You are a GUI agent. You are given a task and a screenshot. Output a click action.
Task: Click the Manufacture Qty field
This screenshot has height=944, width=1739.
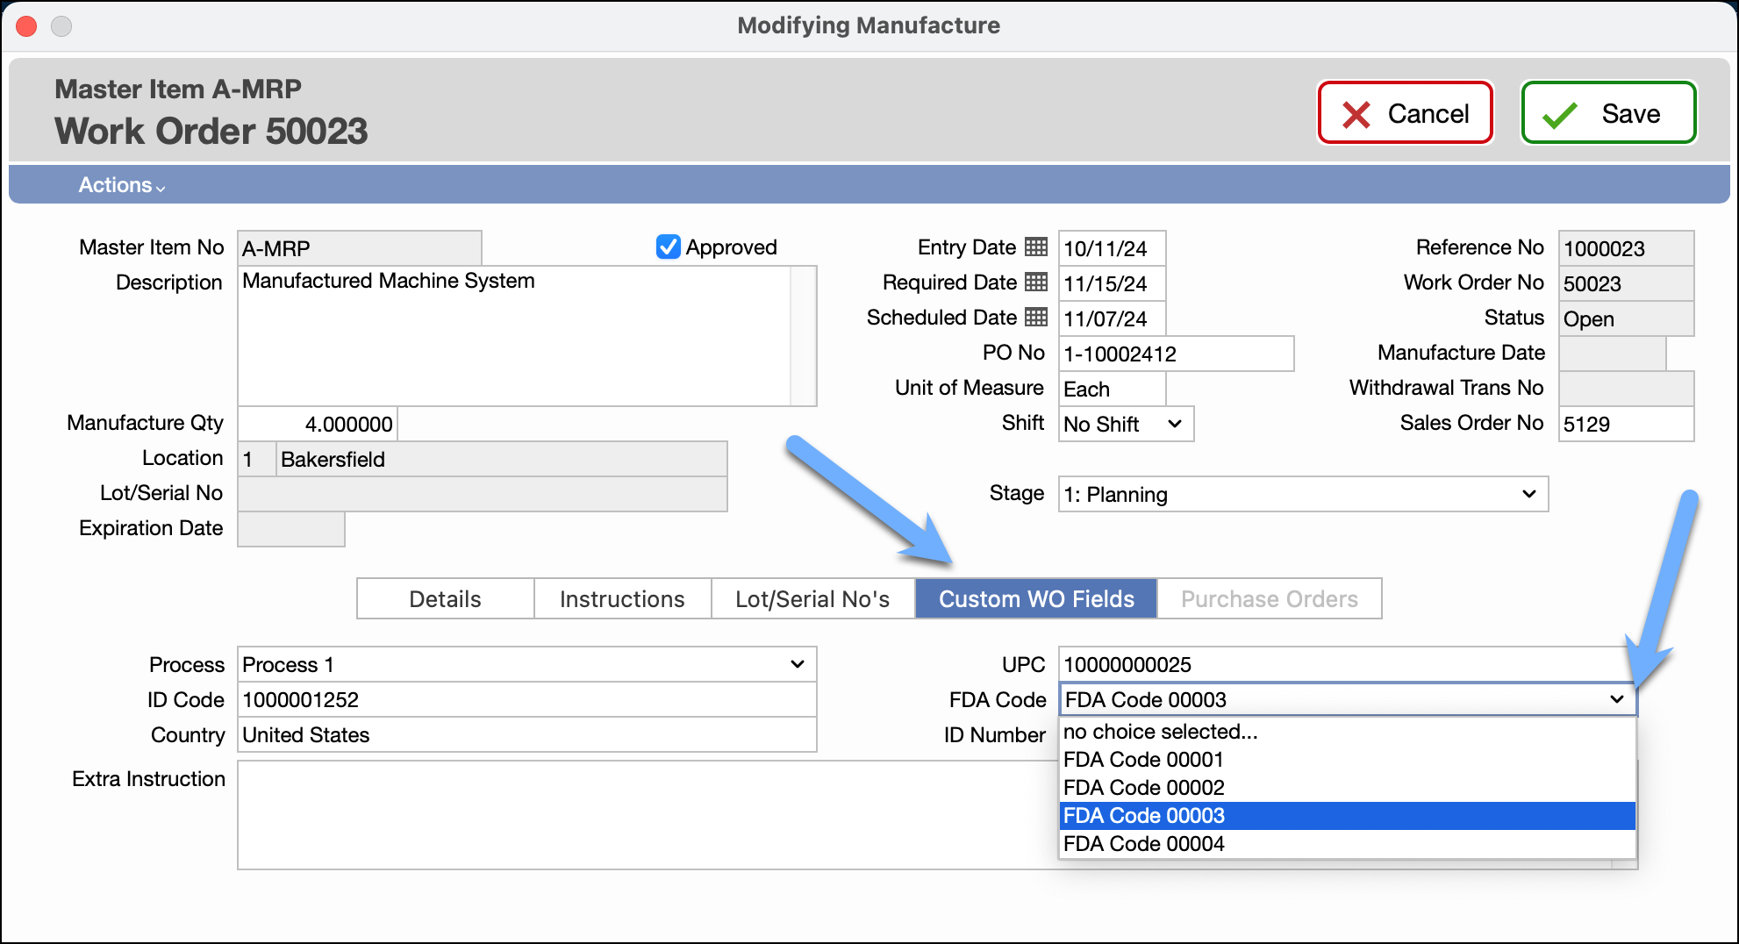click(x=318, y=424)
